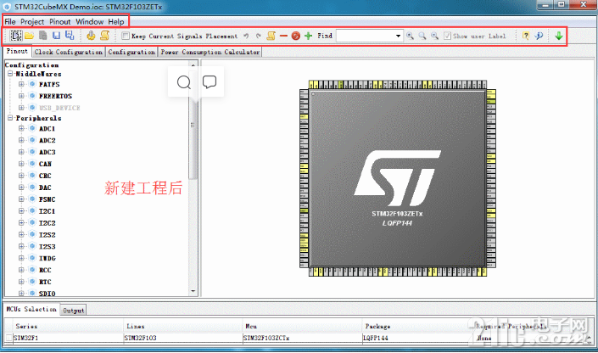Open the Window menu

[x=90, y=22]
